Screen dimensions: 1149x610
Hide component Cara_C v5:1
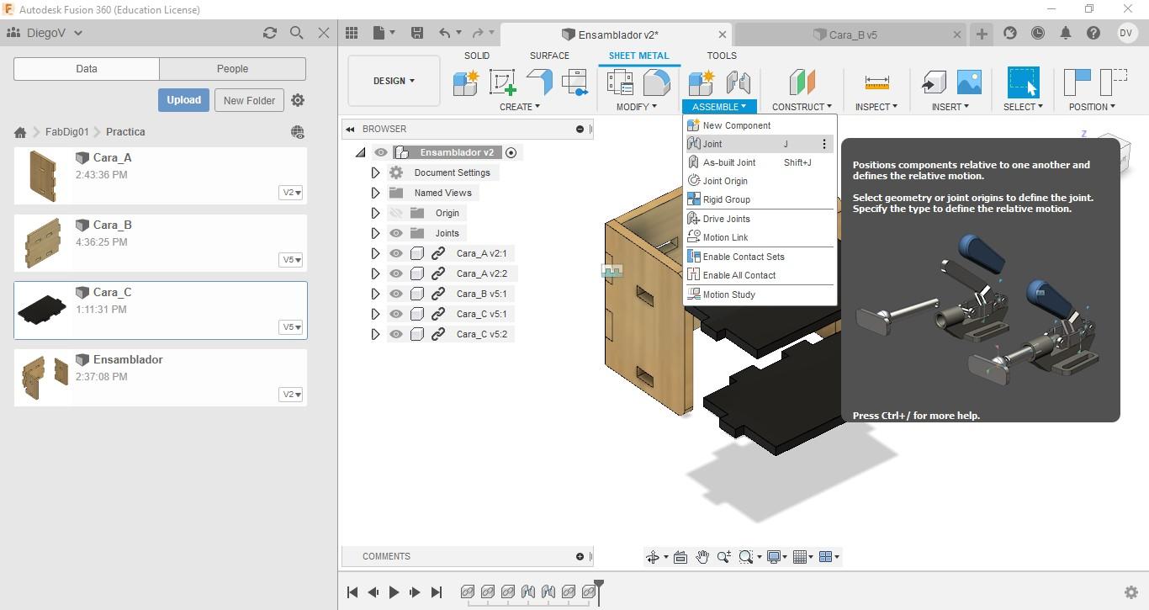(396, 314)
